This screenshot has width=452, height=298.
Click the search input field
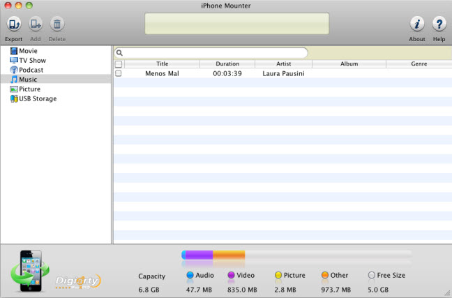coord(211,53)
